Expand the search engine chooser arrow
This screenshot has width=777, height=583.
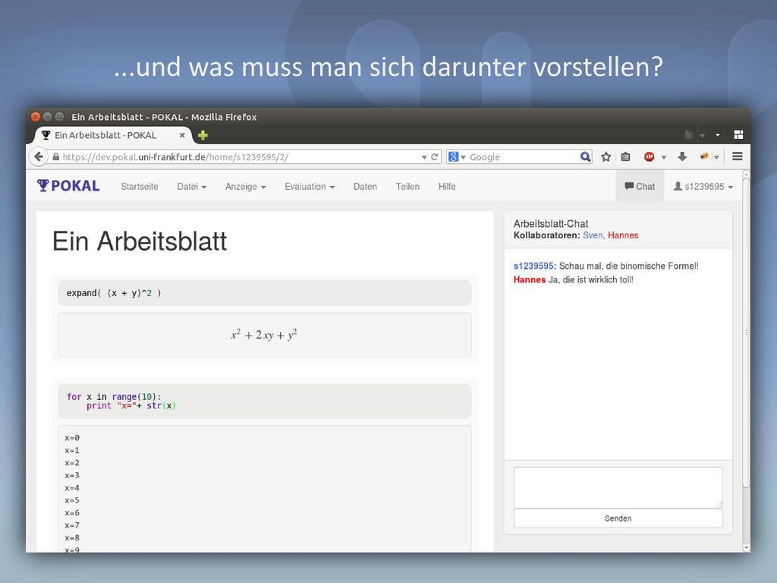click(x=464, y=157)
